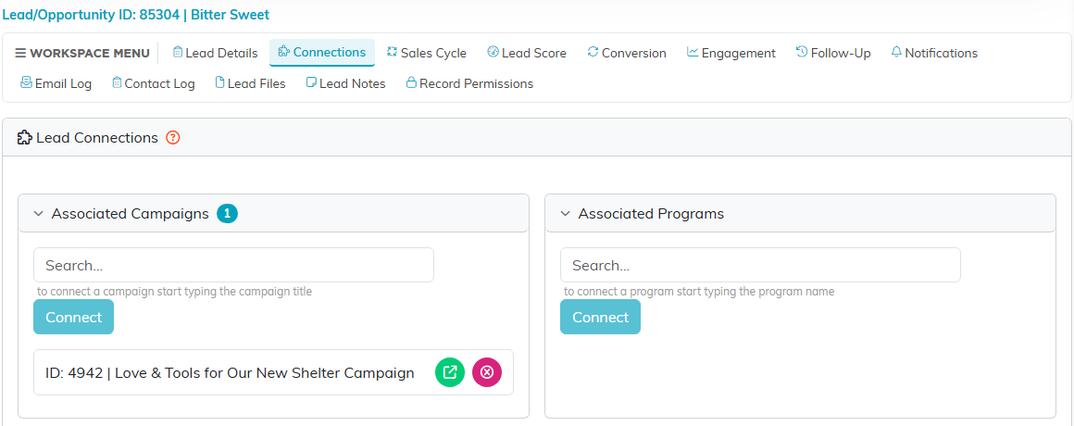Click the Associated Campaigns heading text

131,214
